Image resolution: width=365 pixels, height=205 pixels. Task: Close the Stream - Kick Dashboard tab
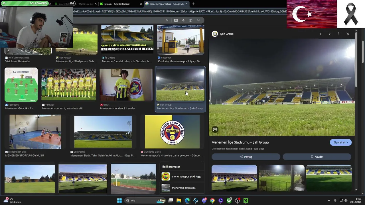tap(141, 4)
